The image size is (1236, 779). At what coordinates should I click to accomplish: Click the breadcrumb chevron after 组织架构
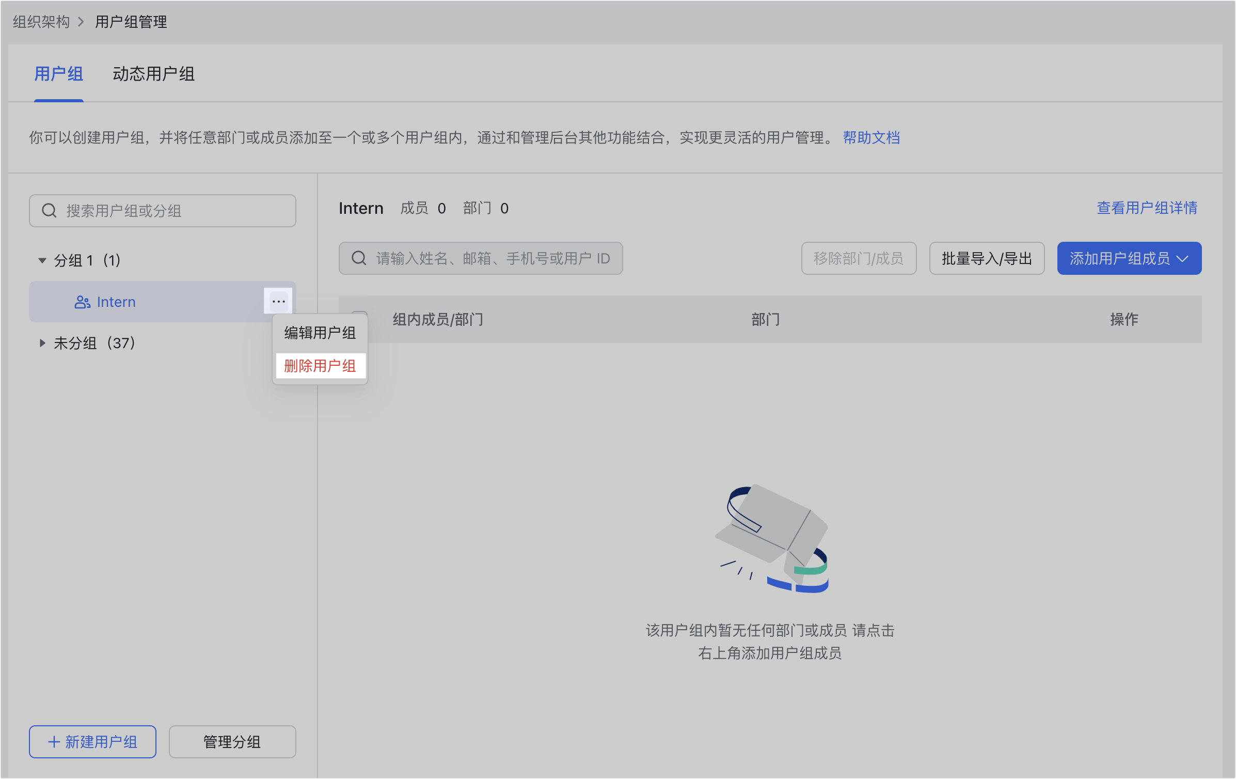[81, 22]
